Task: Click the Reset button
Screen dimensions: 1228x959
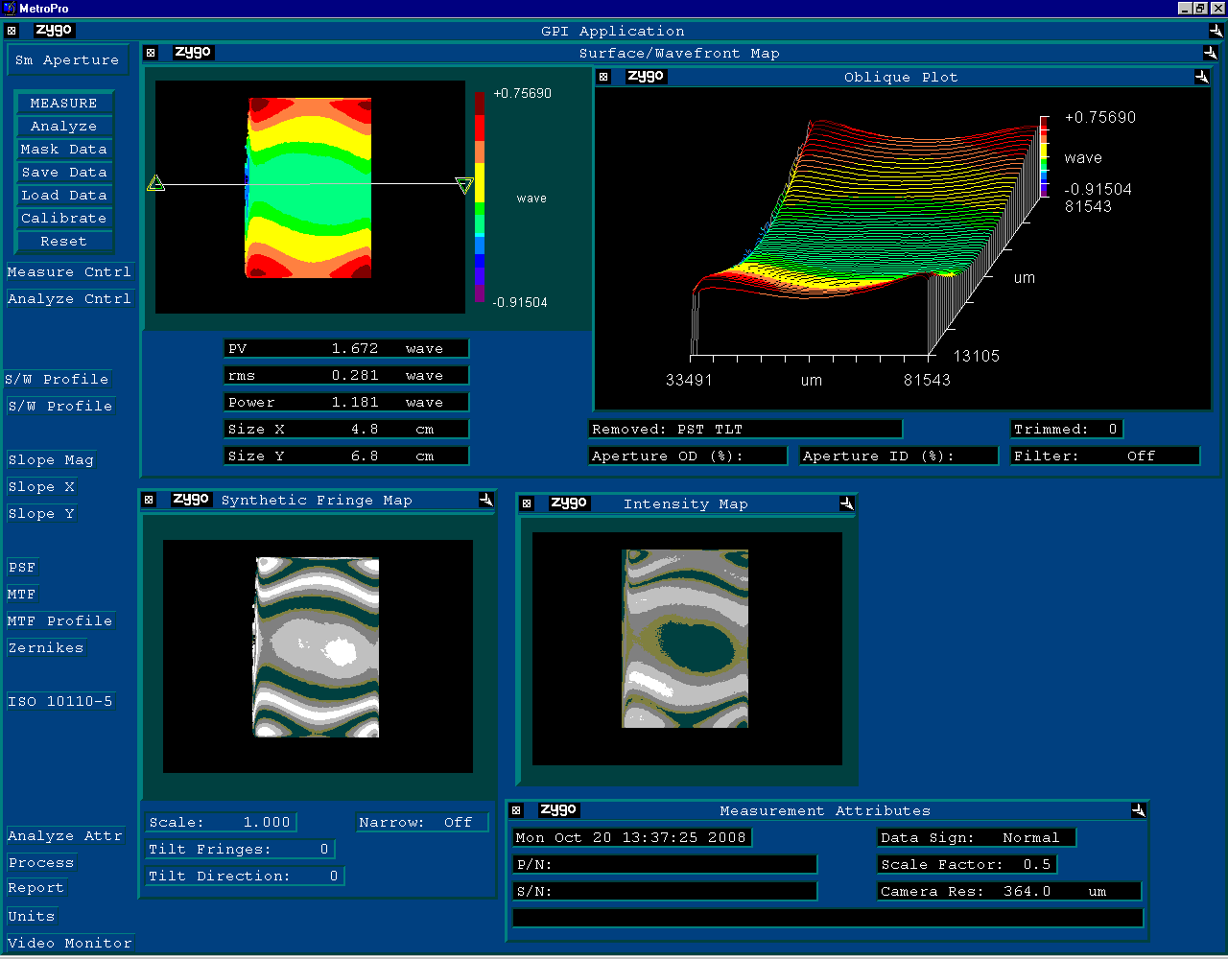Action: point(64,241)
